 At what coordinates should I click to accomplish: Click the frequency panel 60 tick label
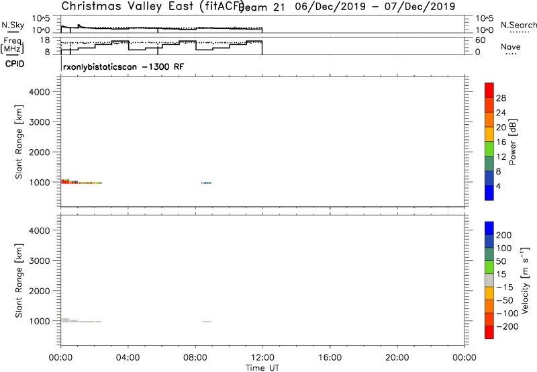481,40
